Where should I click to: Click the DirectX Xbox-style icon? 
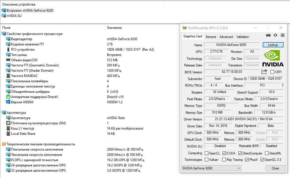[x=8, y=97]
